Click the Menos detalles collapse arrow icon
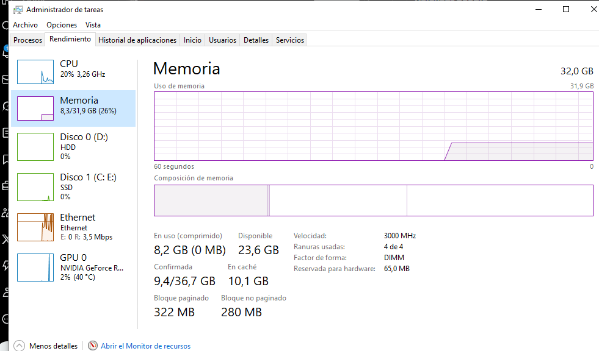Image resolution: width=599 pixels, height=351 pixels. coord(19,346)
